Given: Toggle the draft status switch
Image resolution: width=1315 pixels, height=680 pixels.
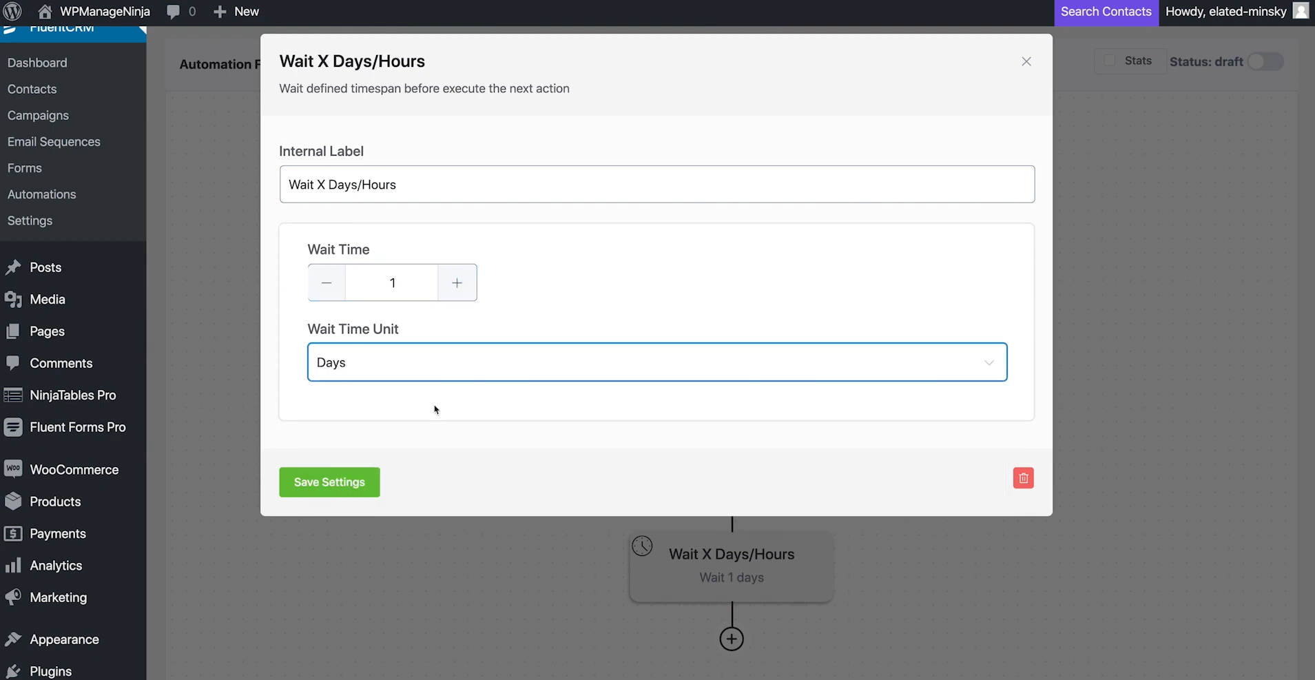Looking at the screenshot, I should pyautogui.click(x=1264, y=61).
